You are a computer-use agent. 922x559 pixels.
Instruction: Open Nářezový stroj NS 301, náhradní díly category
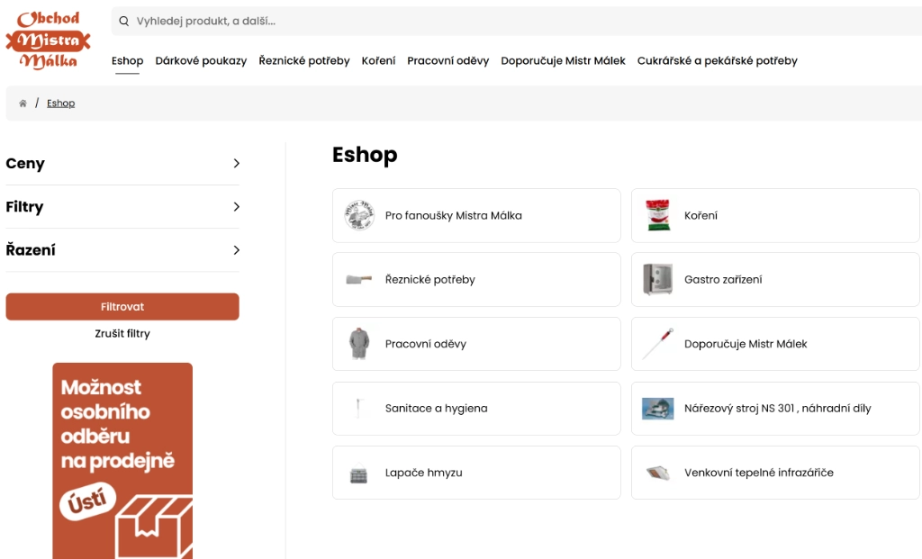775,409
